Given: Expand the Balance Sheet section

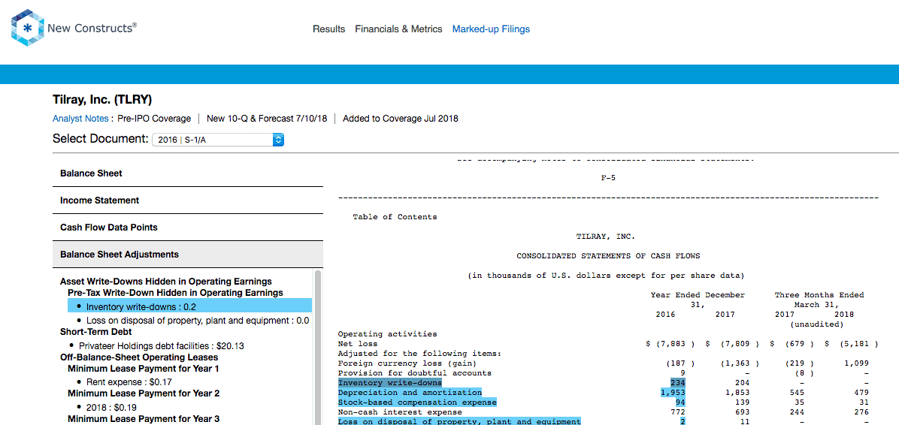Looking at the screenshot, I should [187, 173].
